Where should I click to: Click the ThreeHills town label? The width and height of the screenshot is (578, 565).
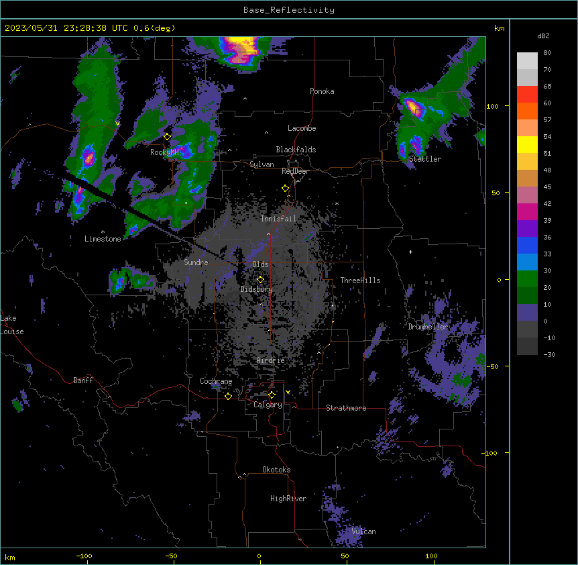tap(360, 280)
